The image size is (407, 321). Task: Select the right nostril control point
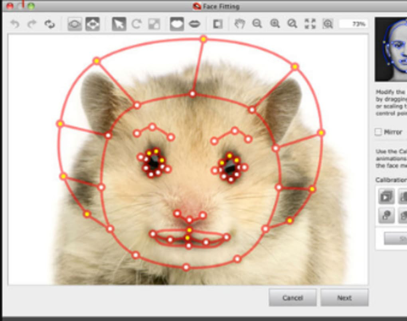tap(203, 215)
